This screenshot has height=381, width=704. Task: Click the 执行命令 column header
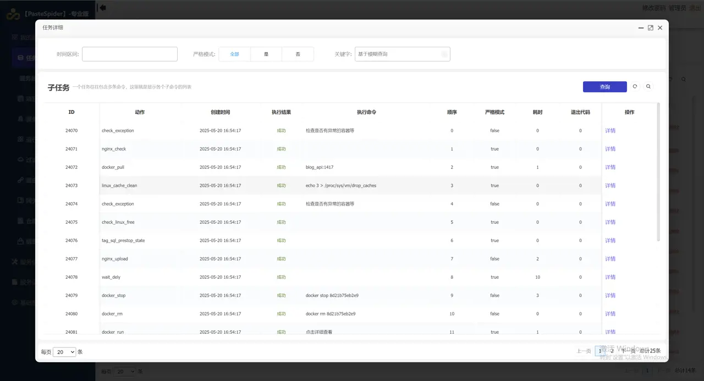366,112
